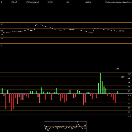Click the longest red MR histogram bar

(12, 102)
